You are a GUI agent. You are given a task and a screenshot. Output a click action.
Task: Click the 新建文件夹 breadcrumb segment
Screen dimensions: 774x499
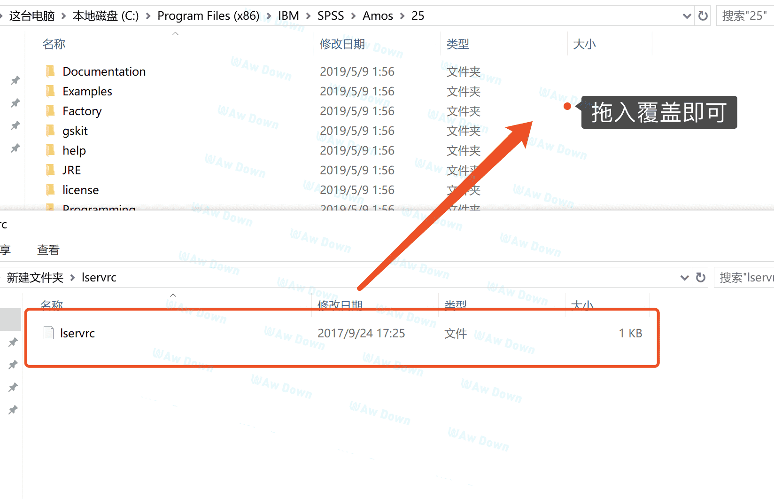coord(35,278)
